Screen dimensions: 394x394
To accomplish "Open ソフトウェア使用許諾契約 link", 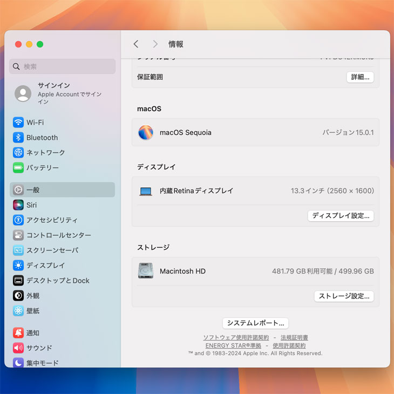I will [236, 338].
